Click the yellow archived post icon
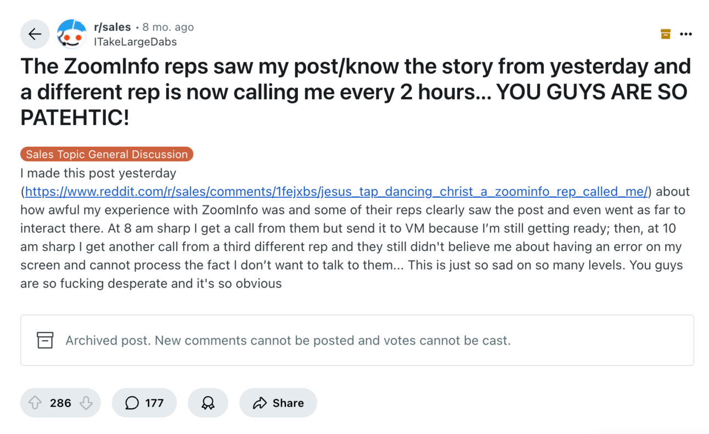Image resolution: width=709 pixels, height=434 pixels. [666, 34]
